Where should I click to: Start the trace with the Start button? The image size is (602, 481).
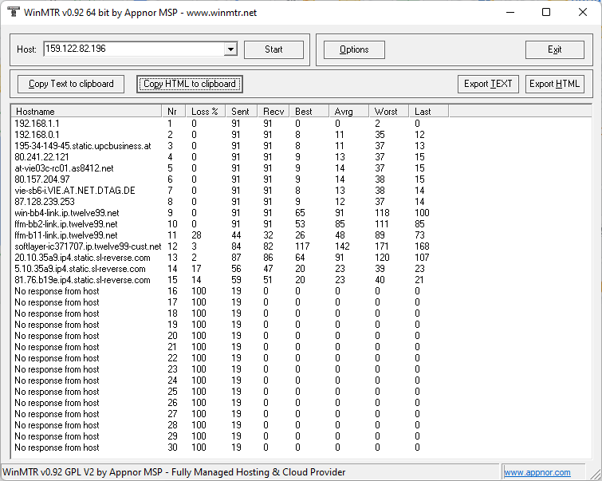click(x=273, y=49)
